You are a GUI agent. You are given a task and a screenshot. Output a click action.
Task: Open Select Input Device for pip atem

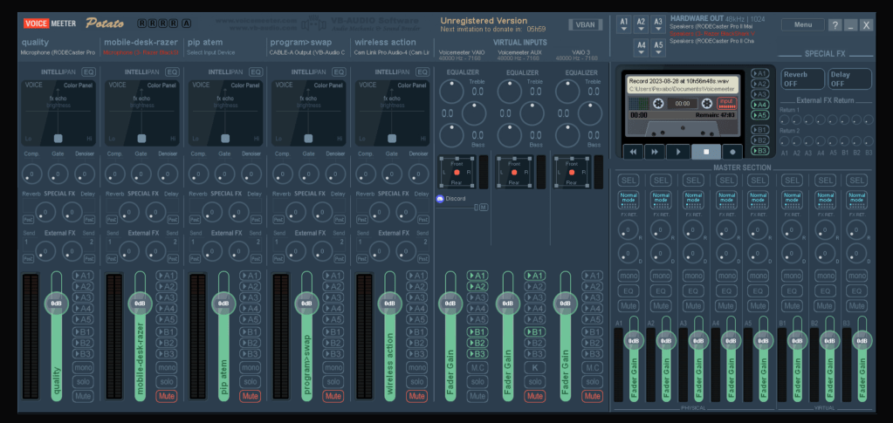[x=210, y=53]
